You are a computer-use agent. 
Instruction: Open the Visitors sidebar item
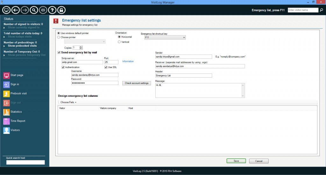click(11, 130)
